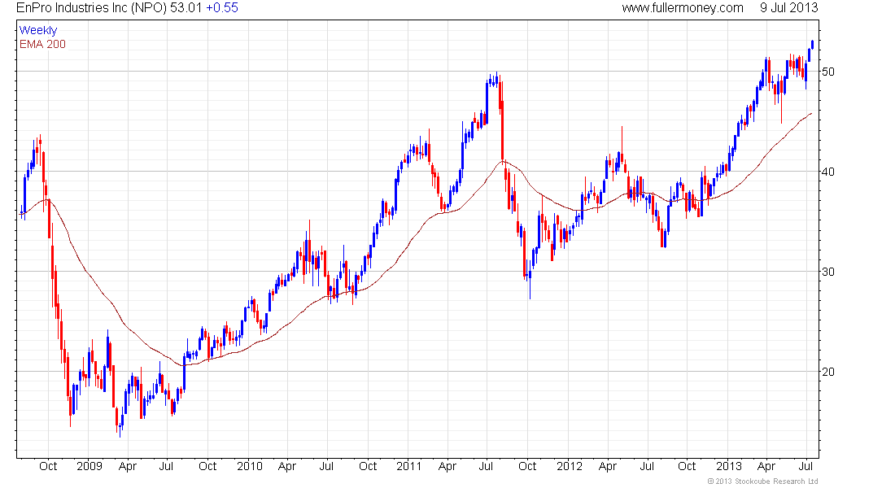Click the Oct label just before 2012
895x488 pixels.
click(527, 466)
